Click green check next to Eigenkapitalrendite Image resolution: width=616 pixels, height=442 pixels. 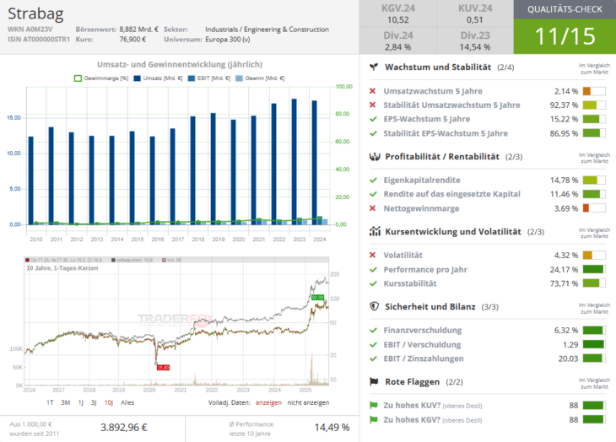pos(373,181)
